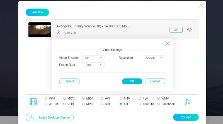Image resolution: width=223 pixels, height=124 pixels.
Task: Select the MOV format radio button
Action: point(65,98)
